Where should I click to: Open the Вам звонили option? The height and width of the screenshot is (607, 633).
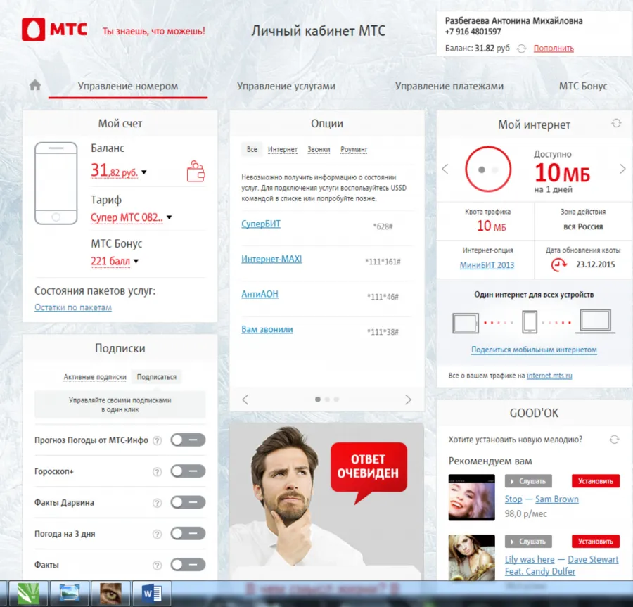point(267,329)
